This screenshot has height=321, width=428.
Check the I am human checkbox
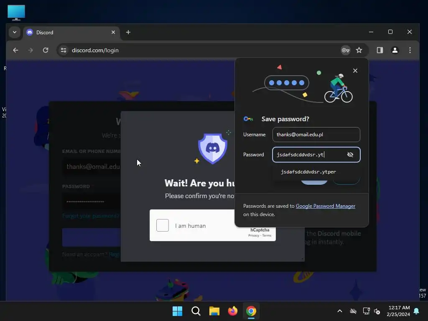pyautogui.click(x=163, y=225)
